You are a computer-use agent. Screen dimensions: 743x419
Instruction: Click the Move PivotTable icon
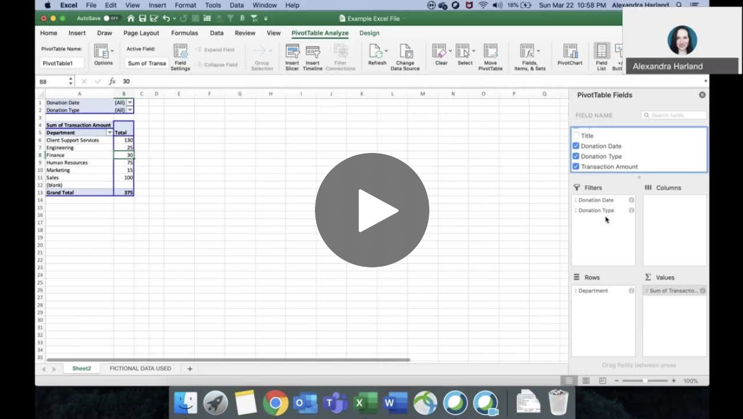[x=490, y=52]
